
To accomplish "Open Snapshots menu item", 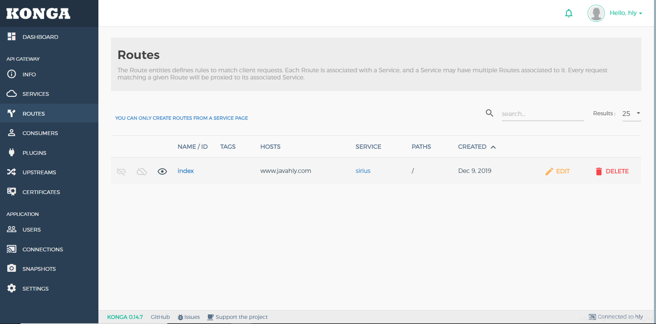I will [x=49, y=269].
